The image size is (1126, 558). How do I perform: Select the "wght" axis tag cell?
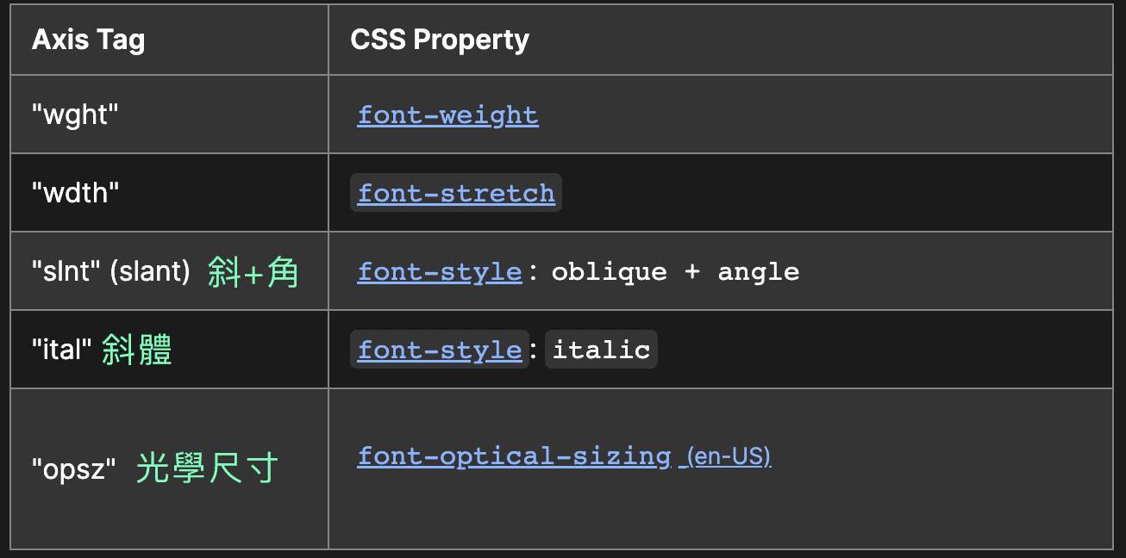(169, 115)
